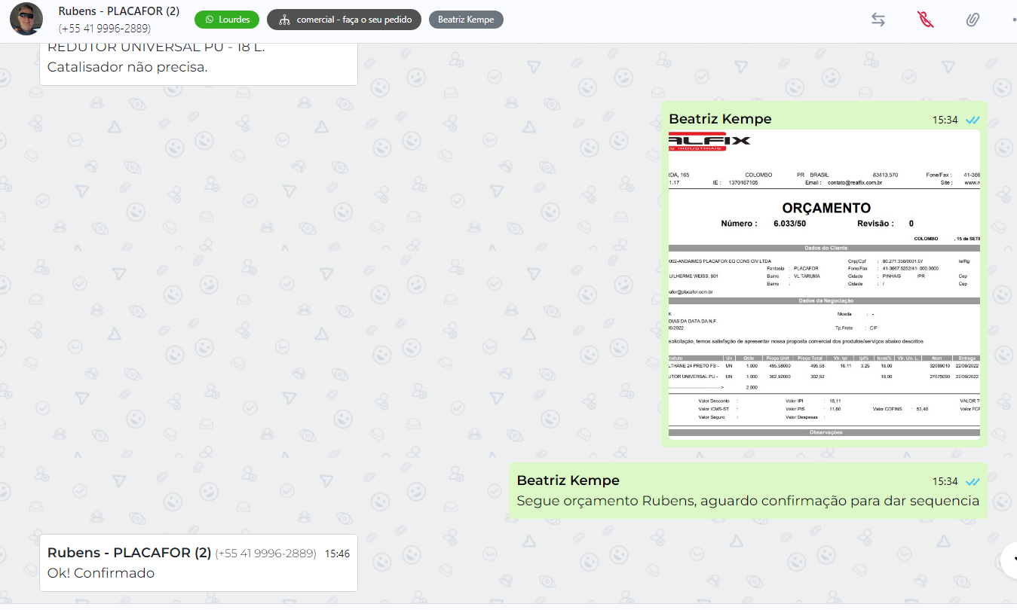Image resolution: width=1017 pixels, height=610 pixels.
Task: Click the contact name Rubens - PLACAFOR in header
Action: [x=118, y=12]
